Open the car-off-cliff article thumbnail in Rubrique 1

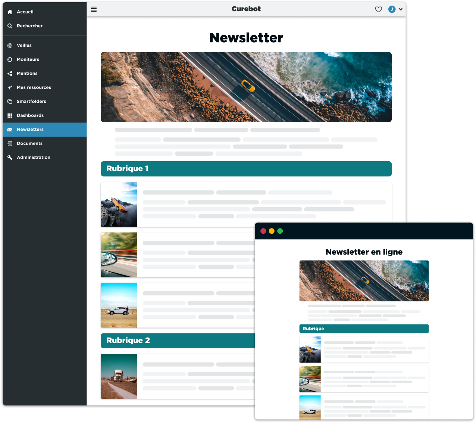click(x=119, y=205)
